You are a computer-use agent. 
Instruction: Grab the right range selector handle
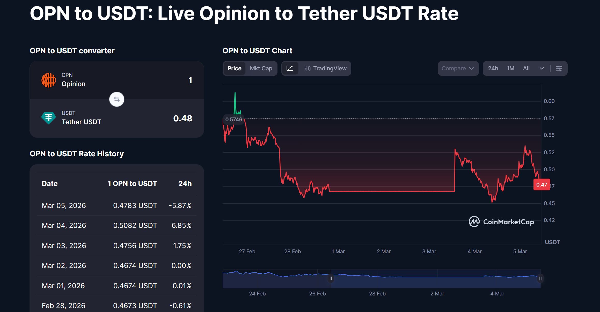(x=540, y=278)
